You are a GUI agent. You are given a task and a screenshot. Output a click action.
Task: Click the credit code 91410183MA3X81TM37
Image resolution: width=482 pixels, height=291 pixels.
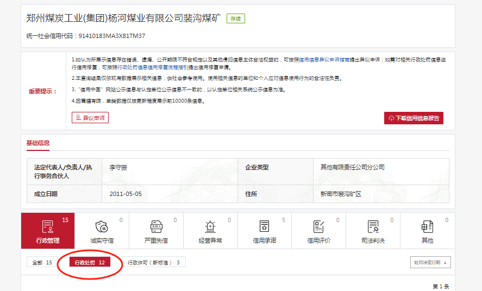(x=111, y=36)
